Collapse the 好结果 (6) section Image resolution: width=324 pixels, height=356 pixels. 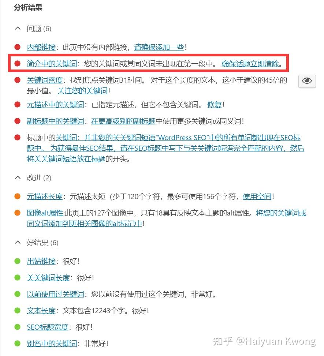pyautogui.click(x=18, y=242)
